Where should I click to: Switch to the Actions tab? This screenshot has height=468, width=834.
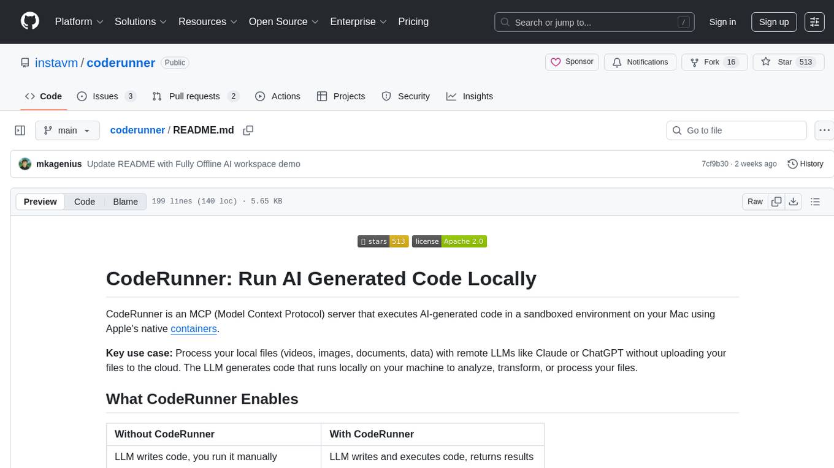pyautogui.click(x=278, y=96)
